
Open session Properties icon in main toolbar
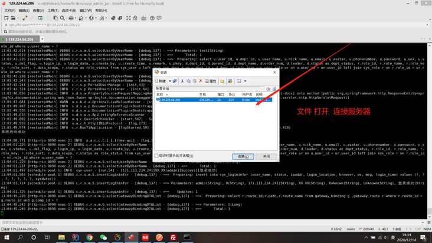tap(40, 18)
